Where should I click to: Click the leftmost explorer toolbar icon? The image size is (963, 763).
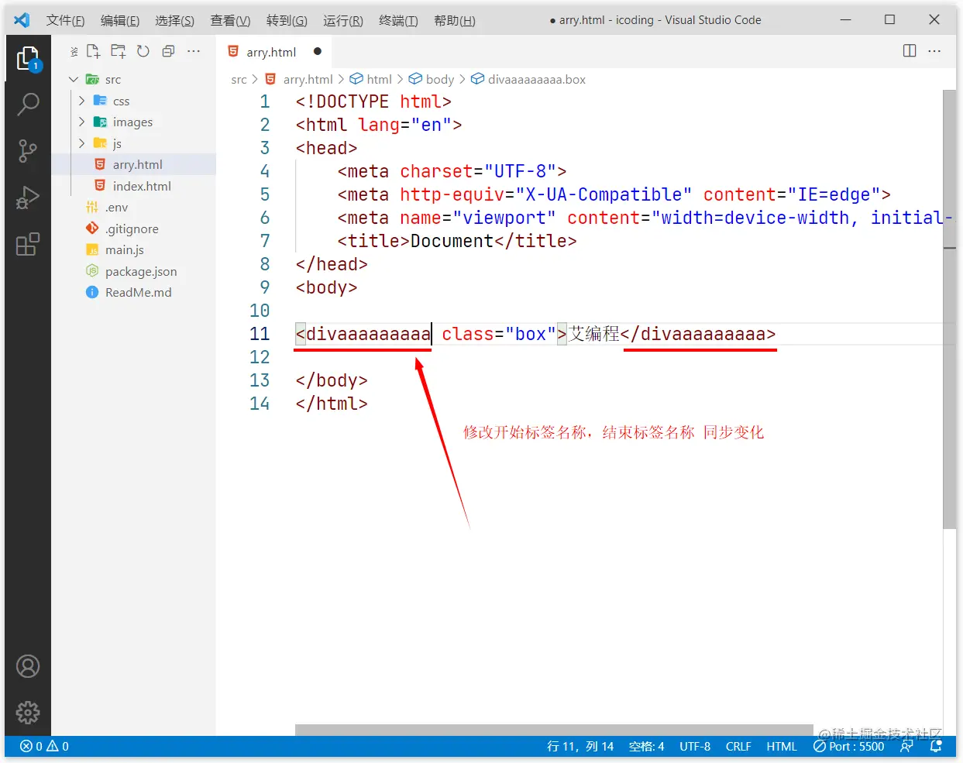(74, 52)
